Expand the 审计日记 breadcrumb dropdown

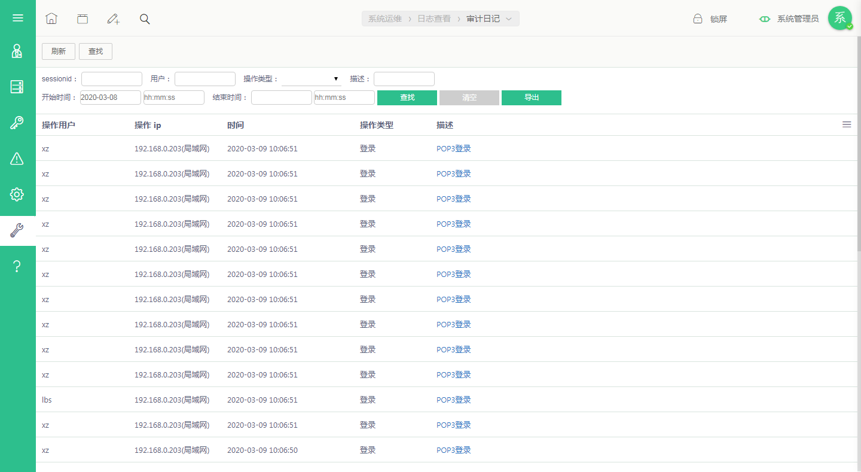coord(509,19)
